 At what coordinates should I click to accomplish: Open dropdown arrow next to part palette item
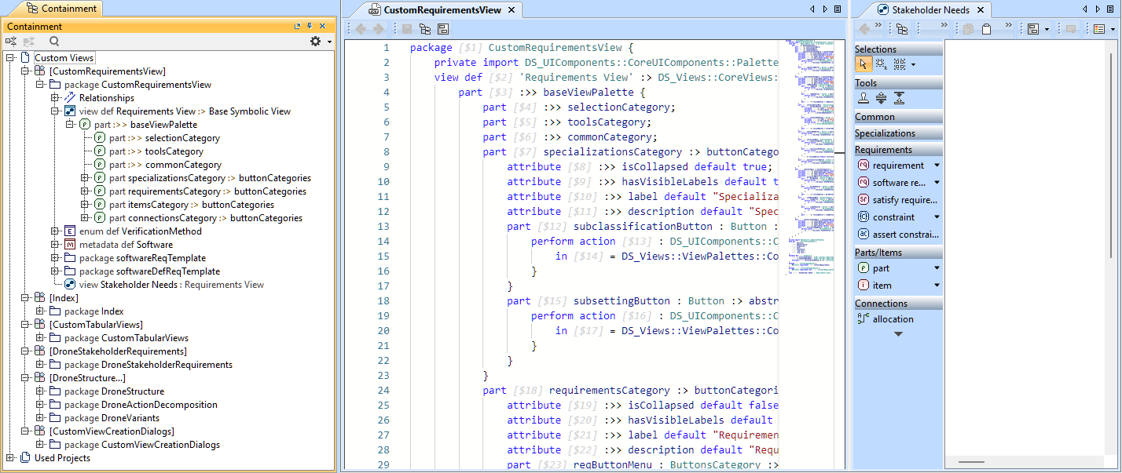click(937, 268)
